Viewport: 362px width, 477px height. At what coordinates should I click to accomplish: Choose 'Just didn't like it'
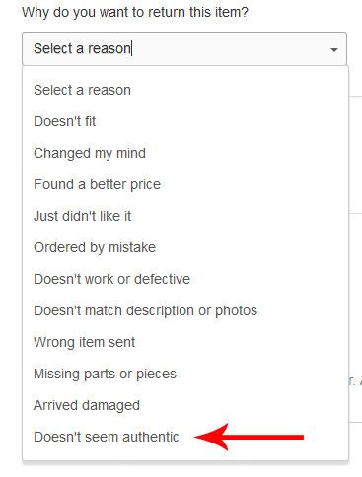[185, 216]
